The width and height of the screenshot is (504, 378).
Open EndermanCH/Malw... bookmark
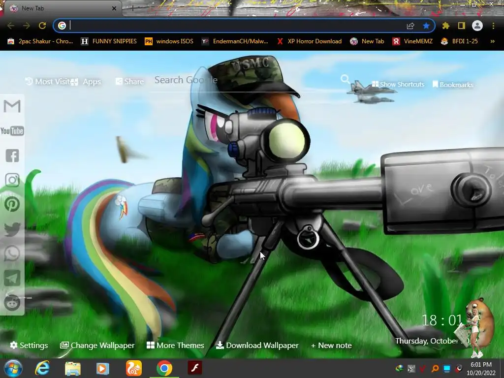[x=235, y=41]
